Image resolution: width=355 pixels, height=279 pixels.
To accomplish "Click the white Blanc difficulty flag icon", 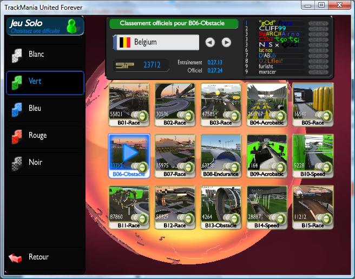I will pyautogui.click(x=17, y=55).
